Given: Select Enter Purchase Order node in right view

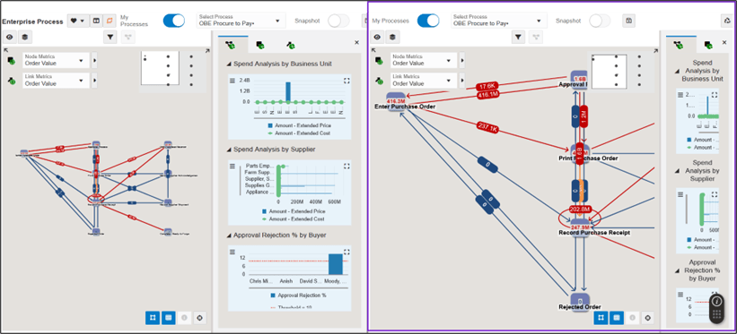Looking at the screenshot, I should [396, 101].
